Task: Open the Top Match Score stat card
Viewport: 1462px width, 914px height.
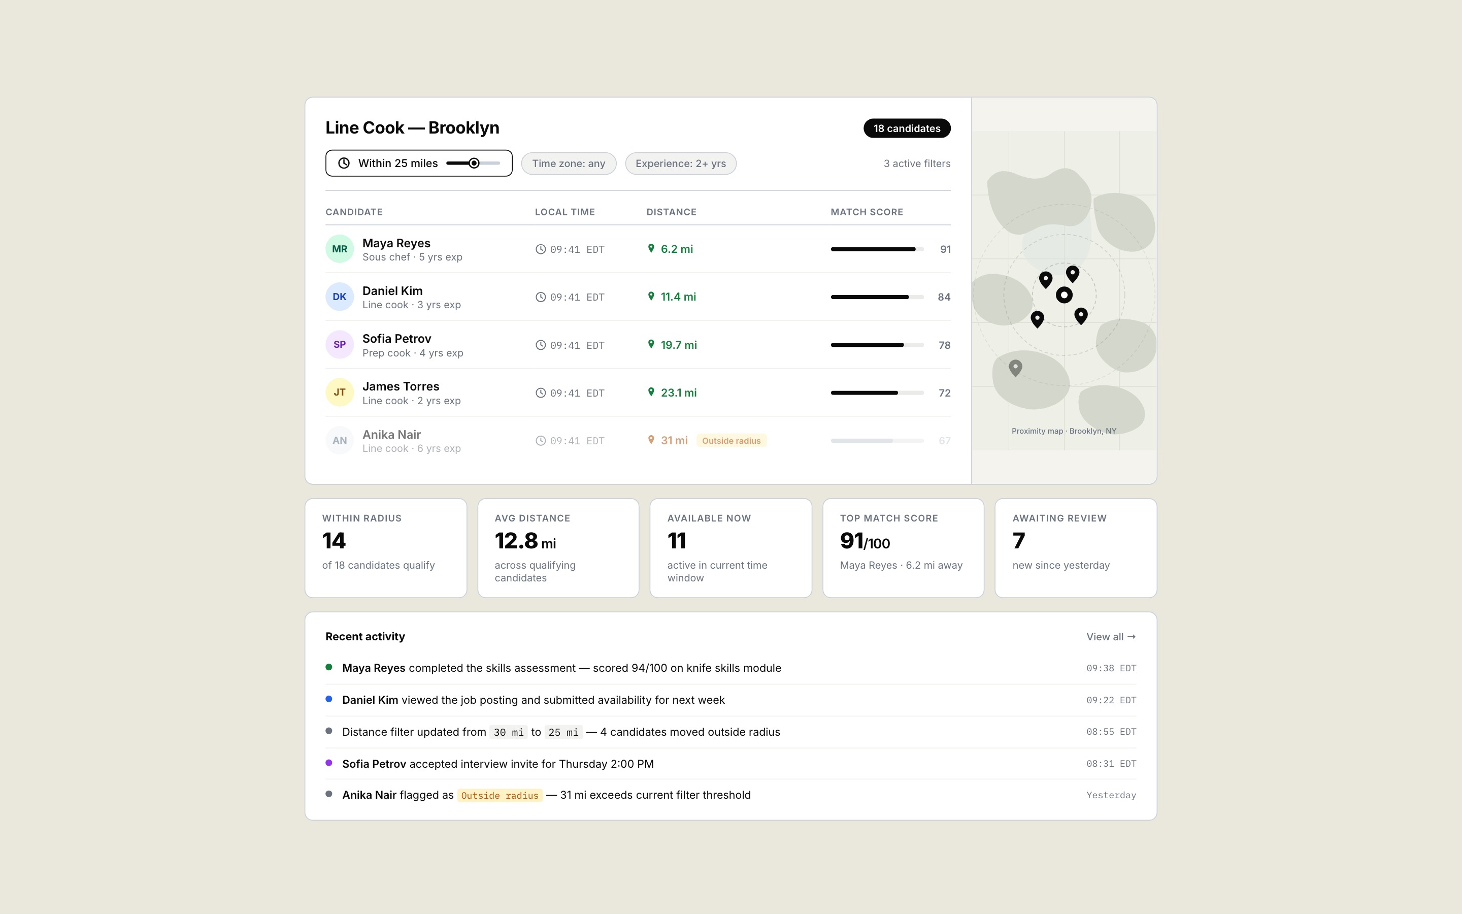Action: coord(903,548)
